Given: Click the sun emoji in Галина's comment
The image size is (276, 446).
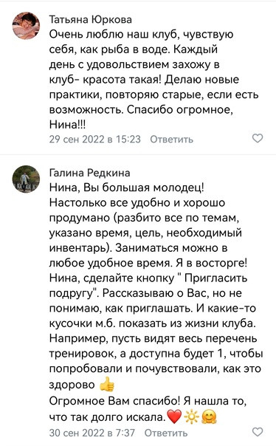Looking at the screenshot, I should point(191,417).
